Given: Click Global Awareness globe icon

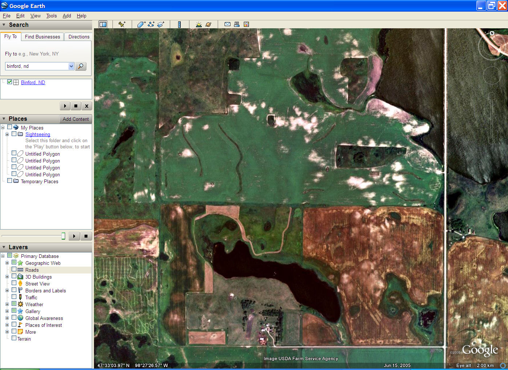Looking at the screenshot, I should 20,318.
